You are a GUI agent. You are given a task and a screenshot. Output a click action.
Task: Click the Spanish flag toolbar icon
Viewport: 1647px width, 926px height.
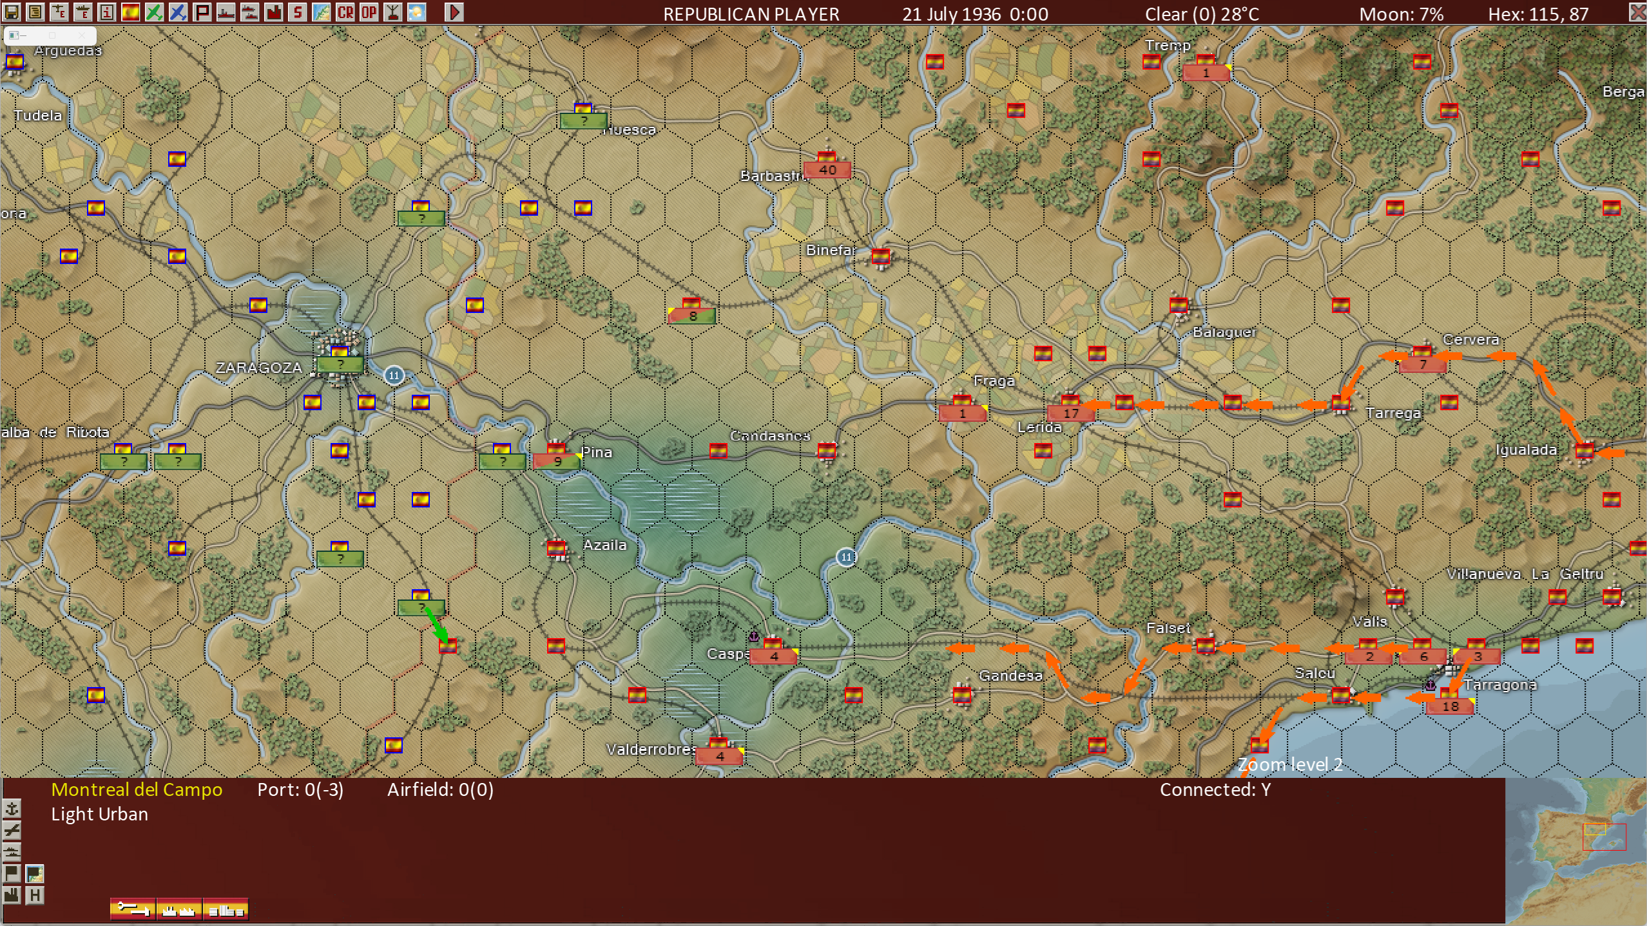[x=130, y=12]
